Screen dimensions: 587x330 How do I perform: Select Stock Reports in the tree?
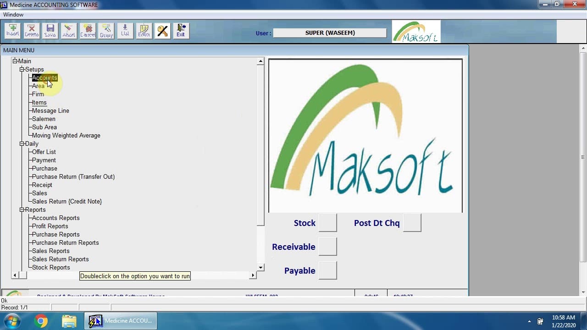click(x=51, y=267)
